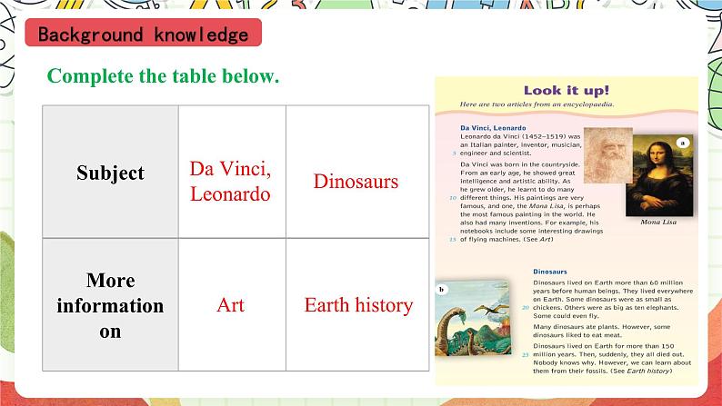The image size is (722, 406).
Task: Click the 'Look it up!' heading
Action: click(567, 90)
